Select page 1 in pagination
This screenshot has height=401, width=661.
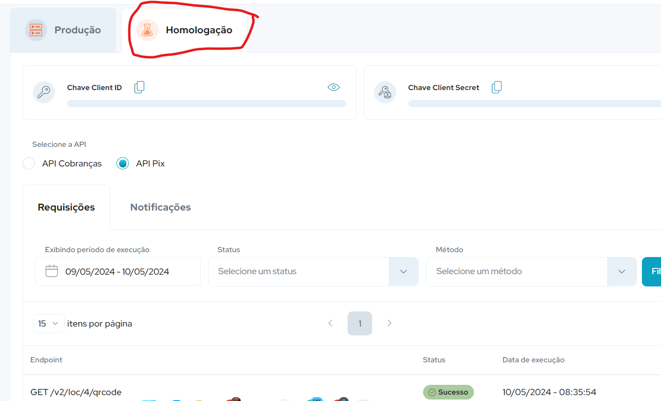pos(360,323)
